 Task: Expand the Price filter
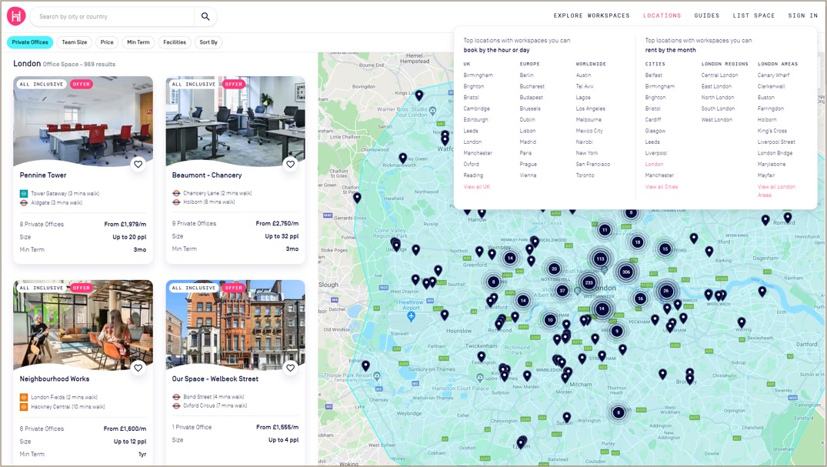(107, 42)
